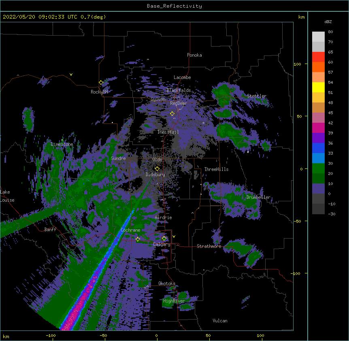Viewport: 349px width, 341px height.
Task: Click the Sylvan label
Action: pyautogui.click(x=158, y=99)
